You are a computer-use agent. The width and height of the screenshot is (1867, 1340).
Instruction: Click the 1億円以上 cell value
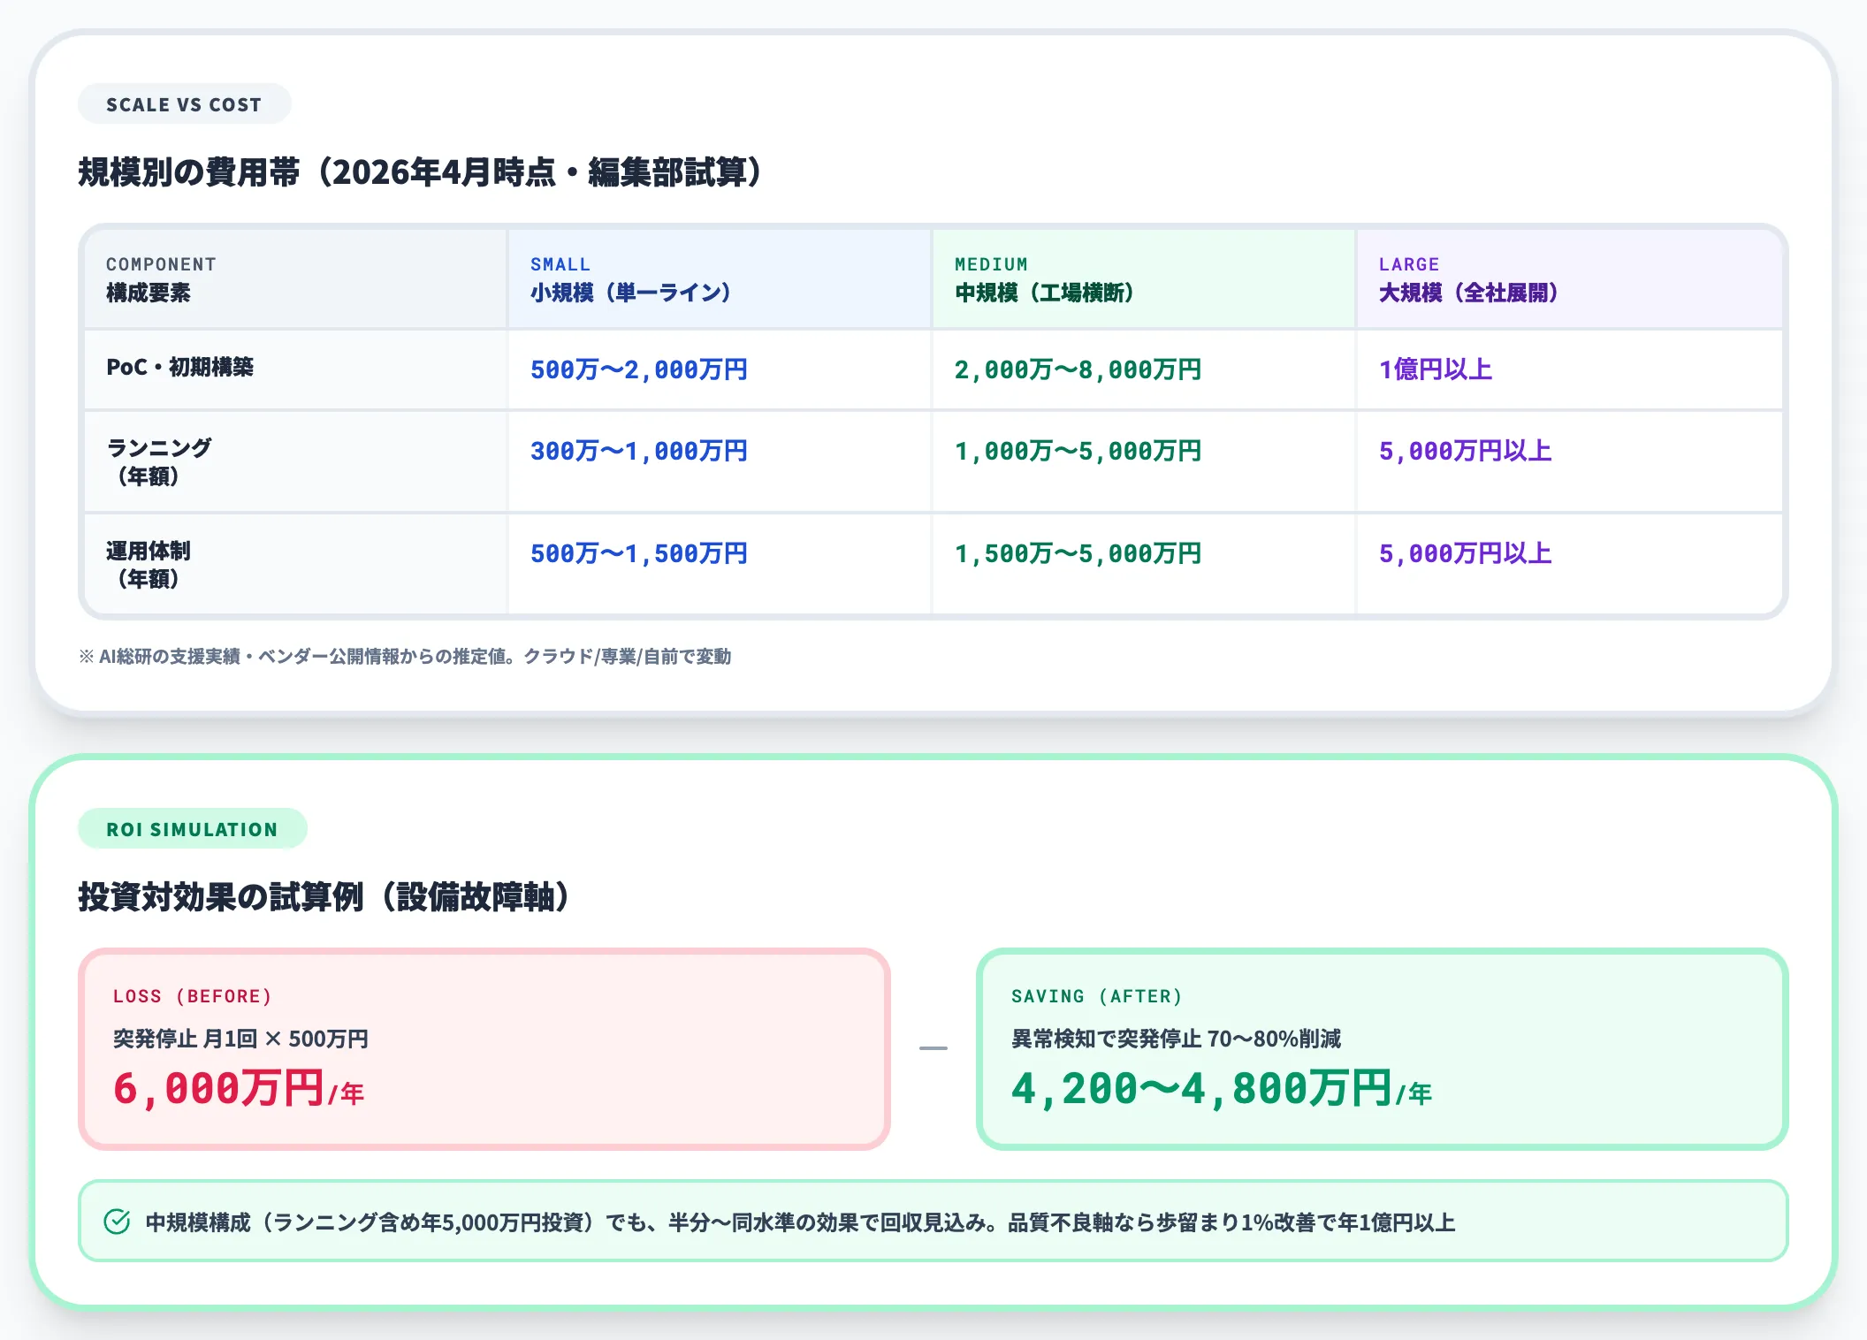(1432, 369)
